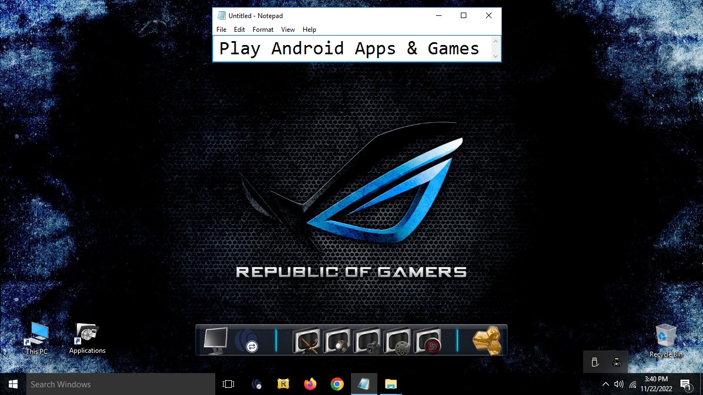
Task: Click the Windows Start button
Action: (13, 384)
